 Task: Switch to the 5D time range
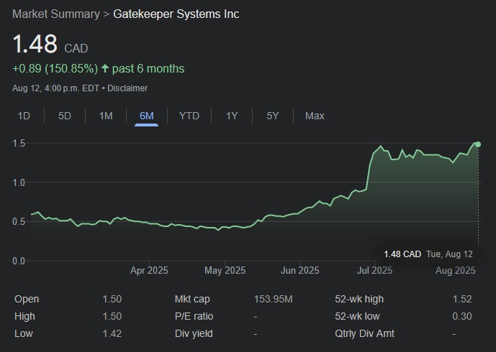65,116
